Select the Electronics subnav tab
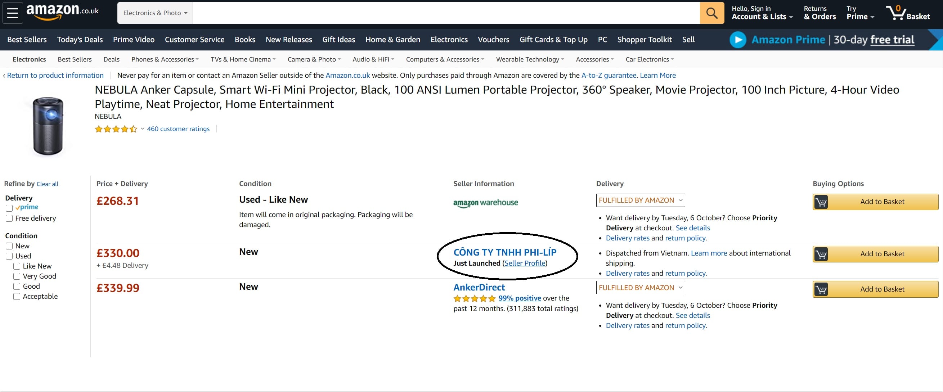This screenshot has height=392, width=943. point(29,59)
